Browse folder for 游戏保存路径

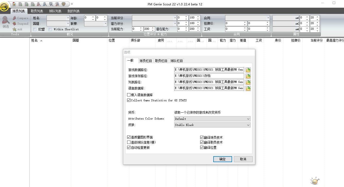pos(248,76)
